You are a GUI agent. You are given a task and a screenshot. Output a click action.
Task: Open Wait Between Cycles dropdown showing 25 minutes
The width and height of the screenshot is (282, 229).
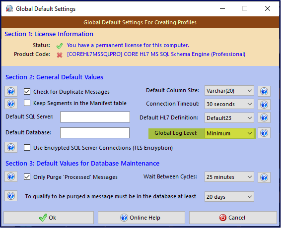229,177
